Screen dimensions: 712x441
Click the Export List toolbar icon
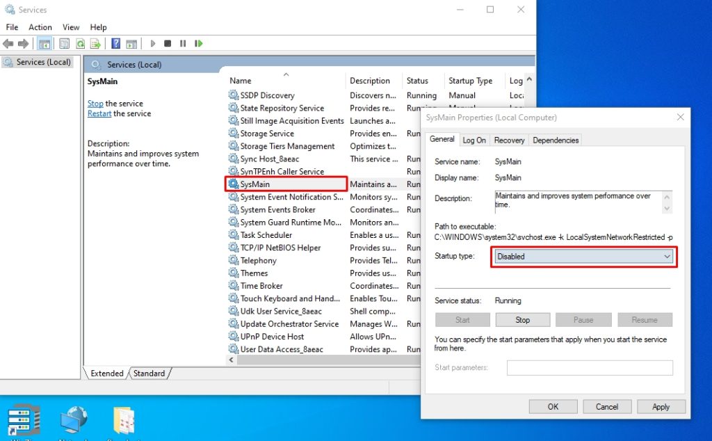click(x=95, y=44)
